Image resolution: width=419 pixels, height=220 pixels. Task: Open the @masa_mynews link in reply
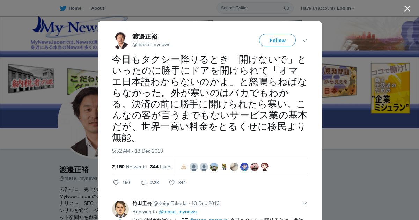(177, 212)
